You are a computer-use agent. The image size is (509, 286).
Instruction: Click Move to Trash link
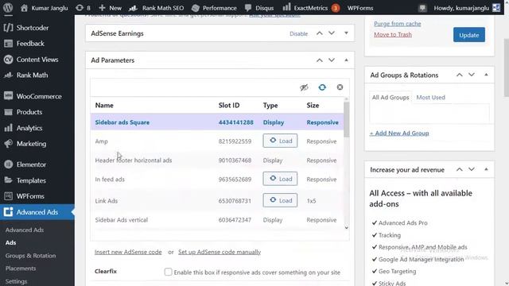[393, 34]
